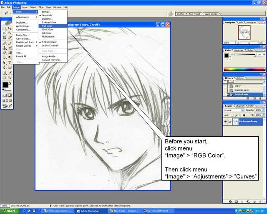Switch to Quick Mask mode
267x214 pixels.
pyautogui.click(x=10, y=95)
